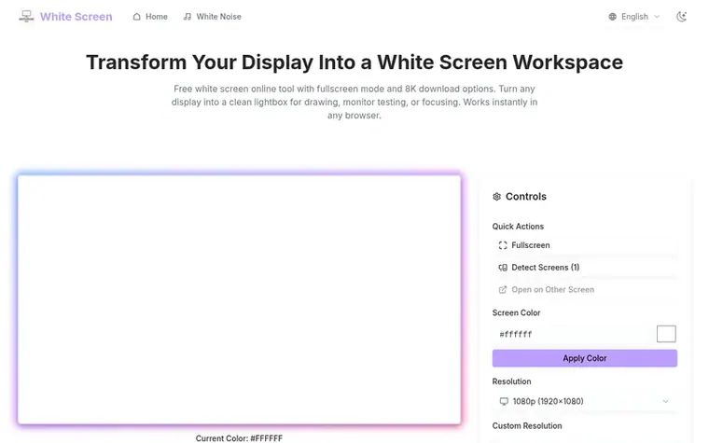Click the Home house icon
The image size is (709, 443).
(x=136, y=17)
